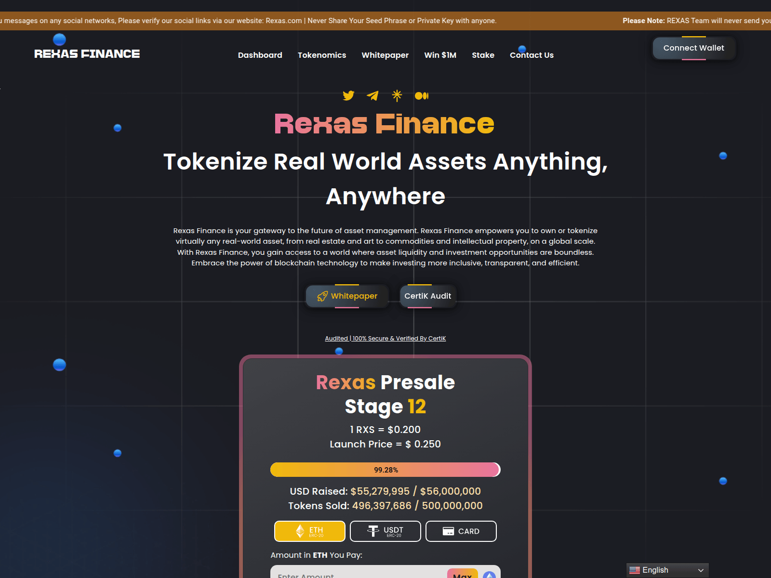
Task: Click the language selector chevron arrow
Action: [x=701, y=570]
